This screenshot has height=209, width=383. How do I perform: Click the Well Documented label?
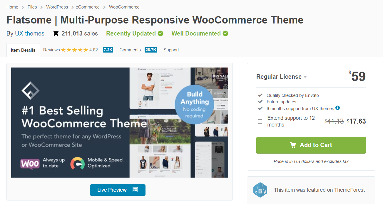[x=196, y=33]
